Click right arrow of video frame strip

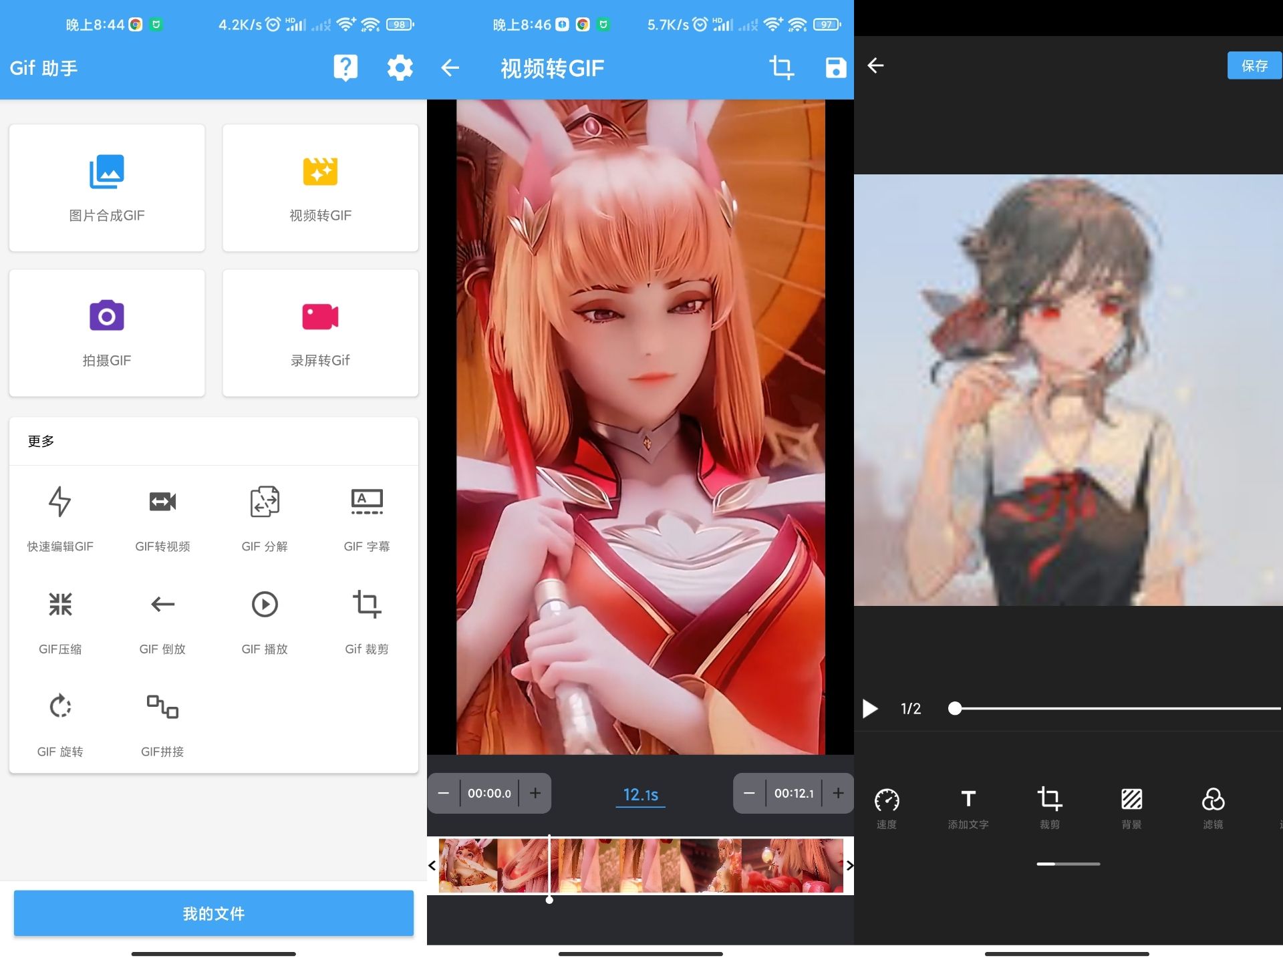(849, 866)
